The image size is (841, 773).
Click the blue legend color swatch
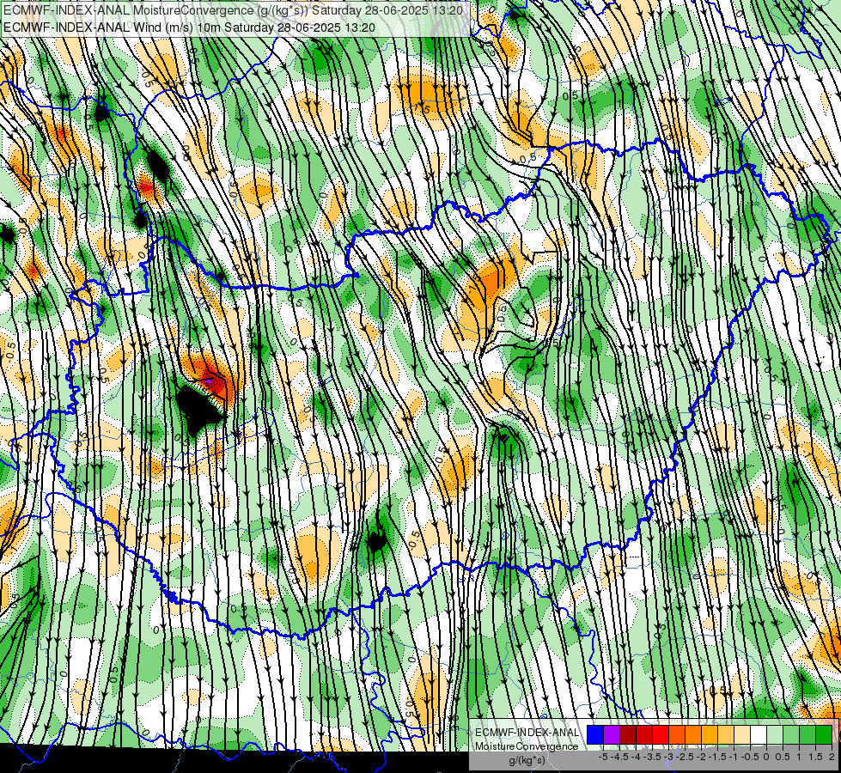595,734
